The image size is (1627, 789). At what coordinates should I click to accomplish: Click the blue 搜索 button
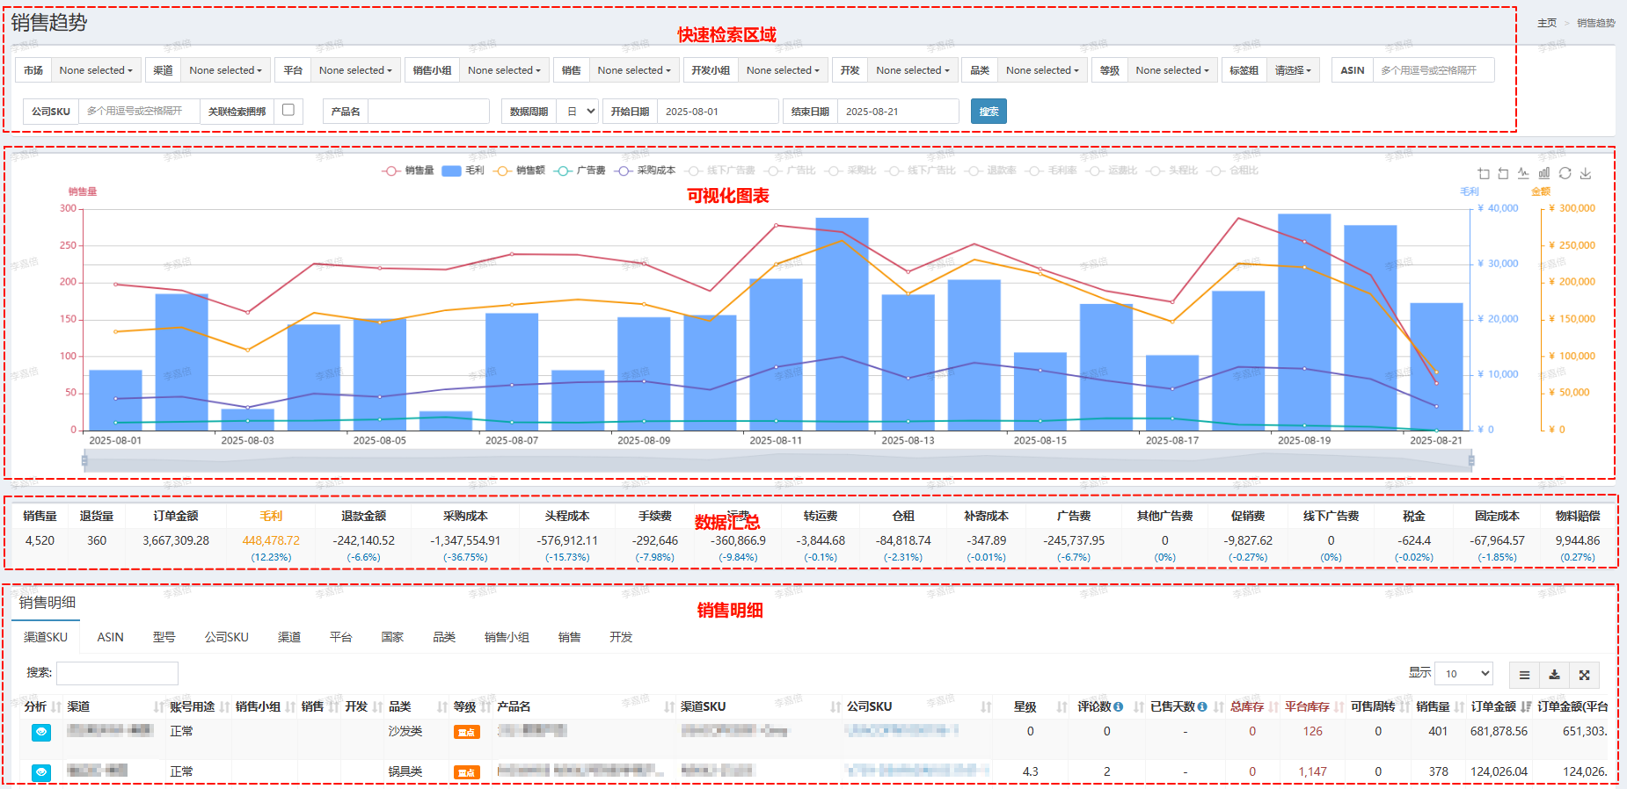point(989,112)
